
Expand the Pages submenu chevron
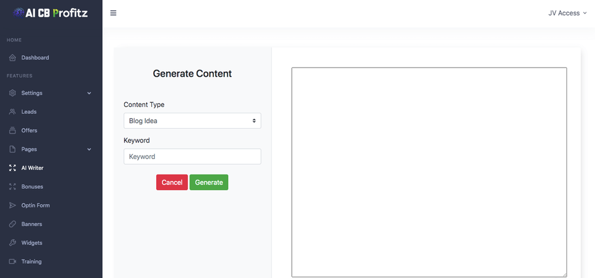(89, 149)
